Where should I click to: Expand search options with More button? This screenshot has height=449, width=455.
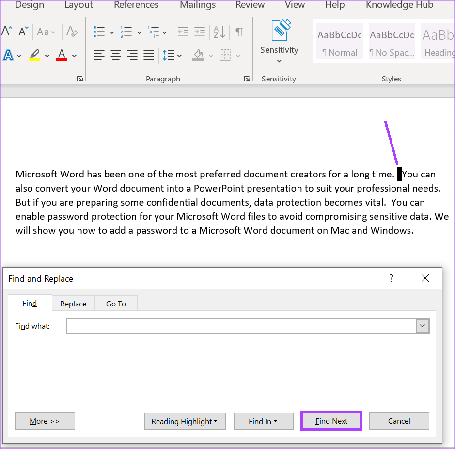tap(45, 421)
